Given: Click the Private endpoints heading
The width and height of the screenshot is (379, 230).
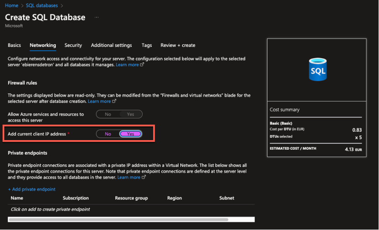Looking at the screenshot, I should click(x=27, y=153).
